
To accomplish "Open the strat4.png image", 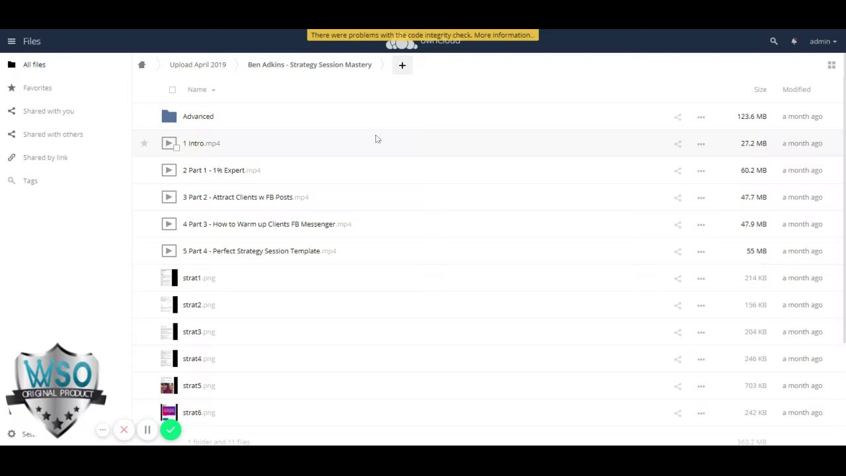I will click(x=199, y=358).
